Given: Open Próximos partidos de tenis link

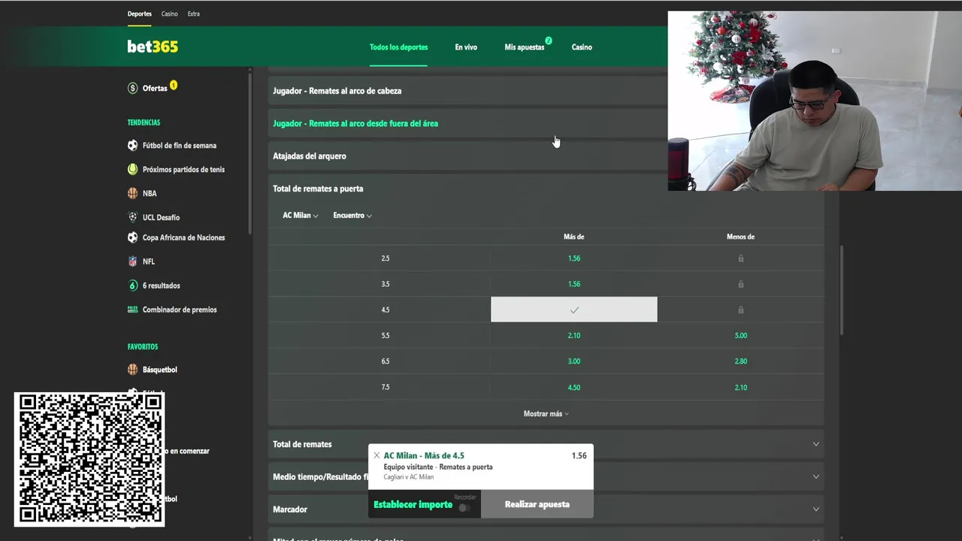Looking at the screenshot, I should click(x=183, y=170).
